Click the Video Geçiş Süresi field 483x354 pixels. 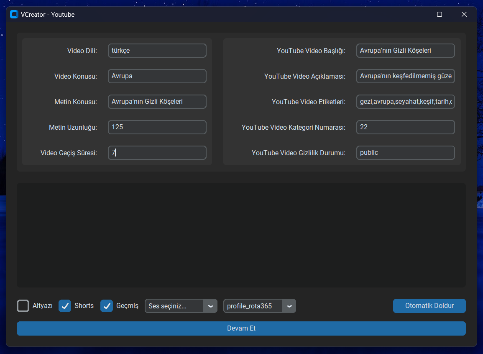(x=157, y=153)
